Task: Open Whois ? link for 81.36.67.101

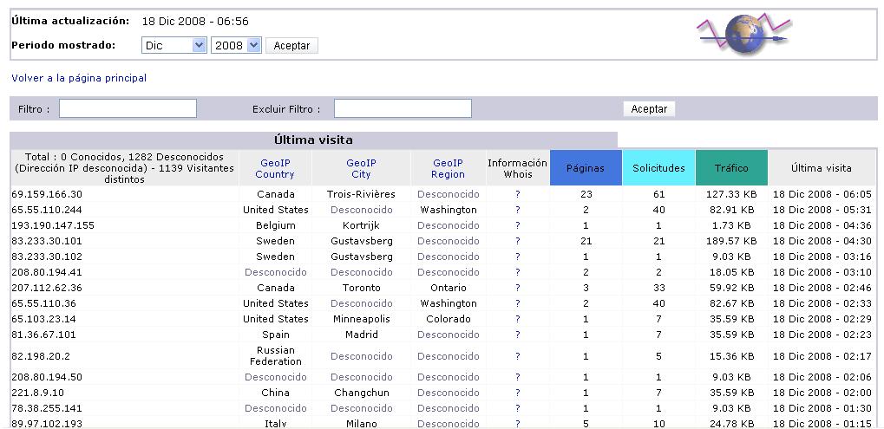Action: (517, 335)
